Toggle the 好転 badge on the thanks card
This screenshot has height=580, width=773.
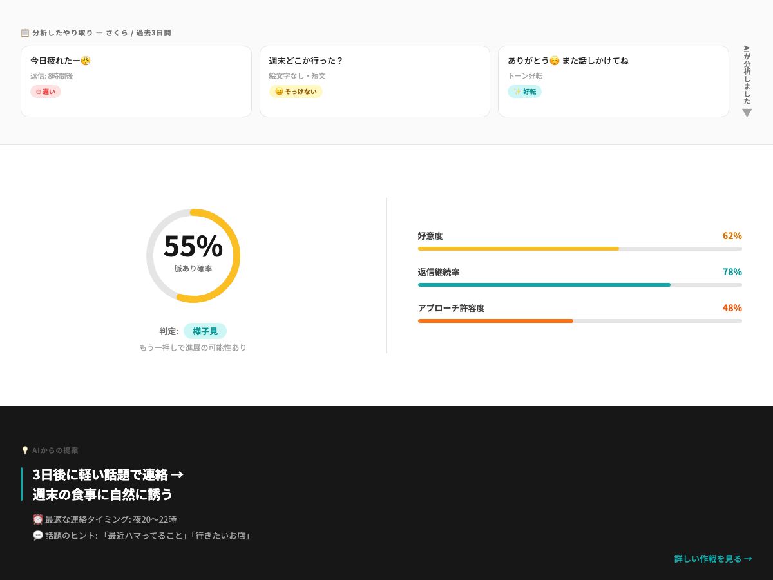click(x=524, y=92)
